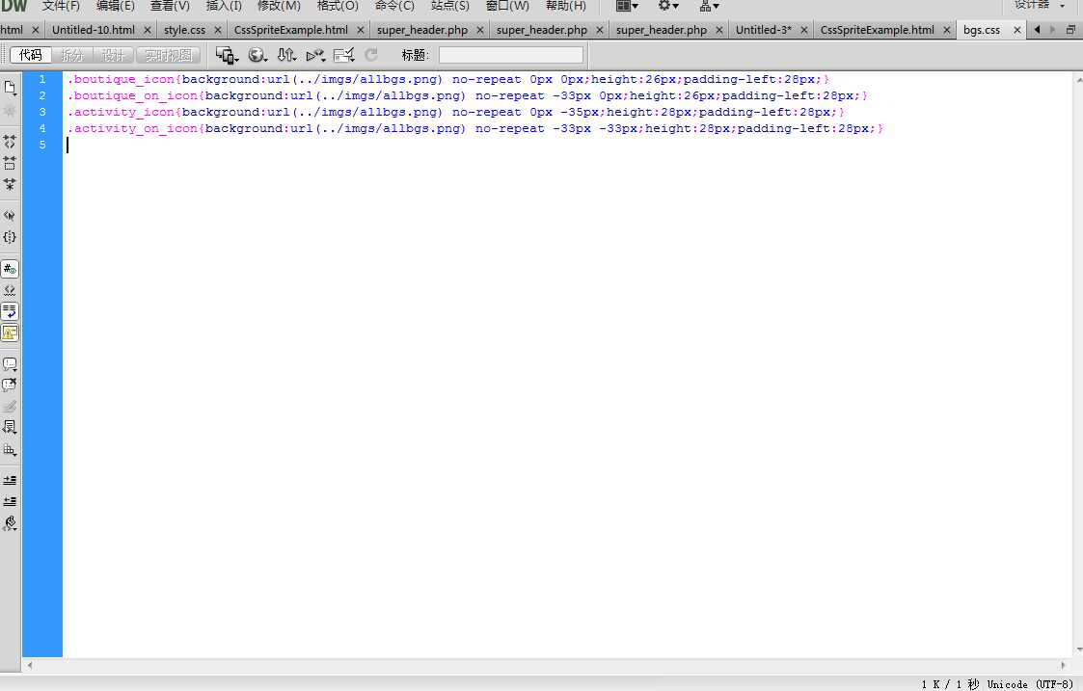Screen dimensions: 1083x691
Task: Open the 查看(V) menu
Action: click(170, 6)
